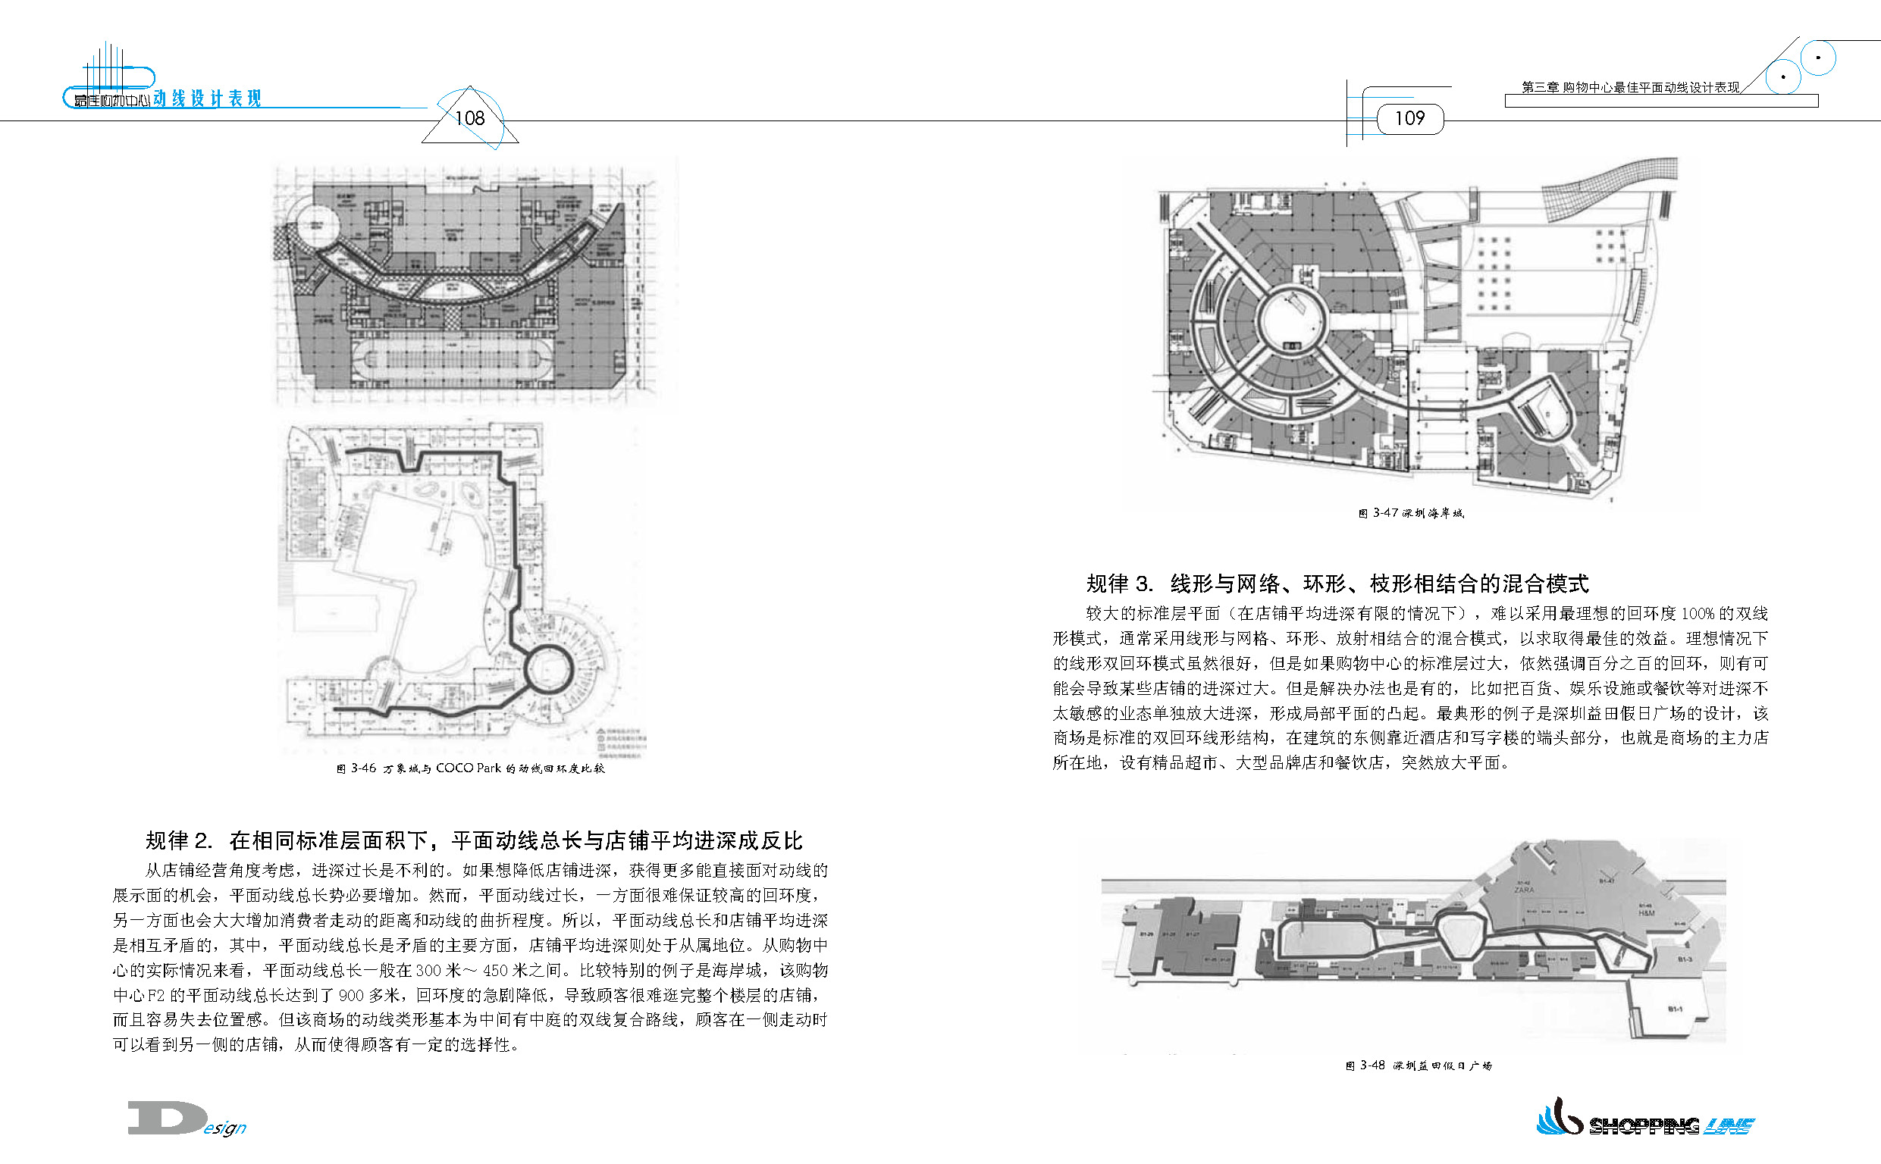This screenshot has width=1881, height=1164.
Task: Click the two circles decoration at top right
Action: pyautogui.click(x=1801, y=66)
